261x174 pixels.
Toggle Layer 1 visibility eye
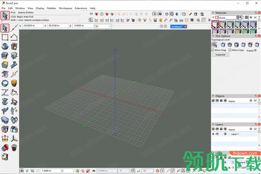coord(217,134)
